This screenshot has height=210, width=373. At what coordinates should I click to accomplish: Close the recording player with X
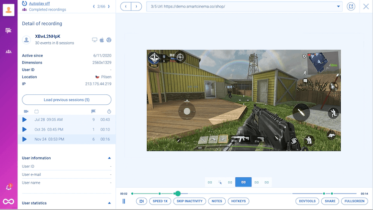point(366,6)
